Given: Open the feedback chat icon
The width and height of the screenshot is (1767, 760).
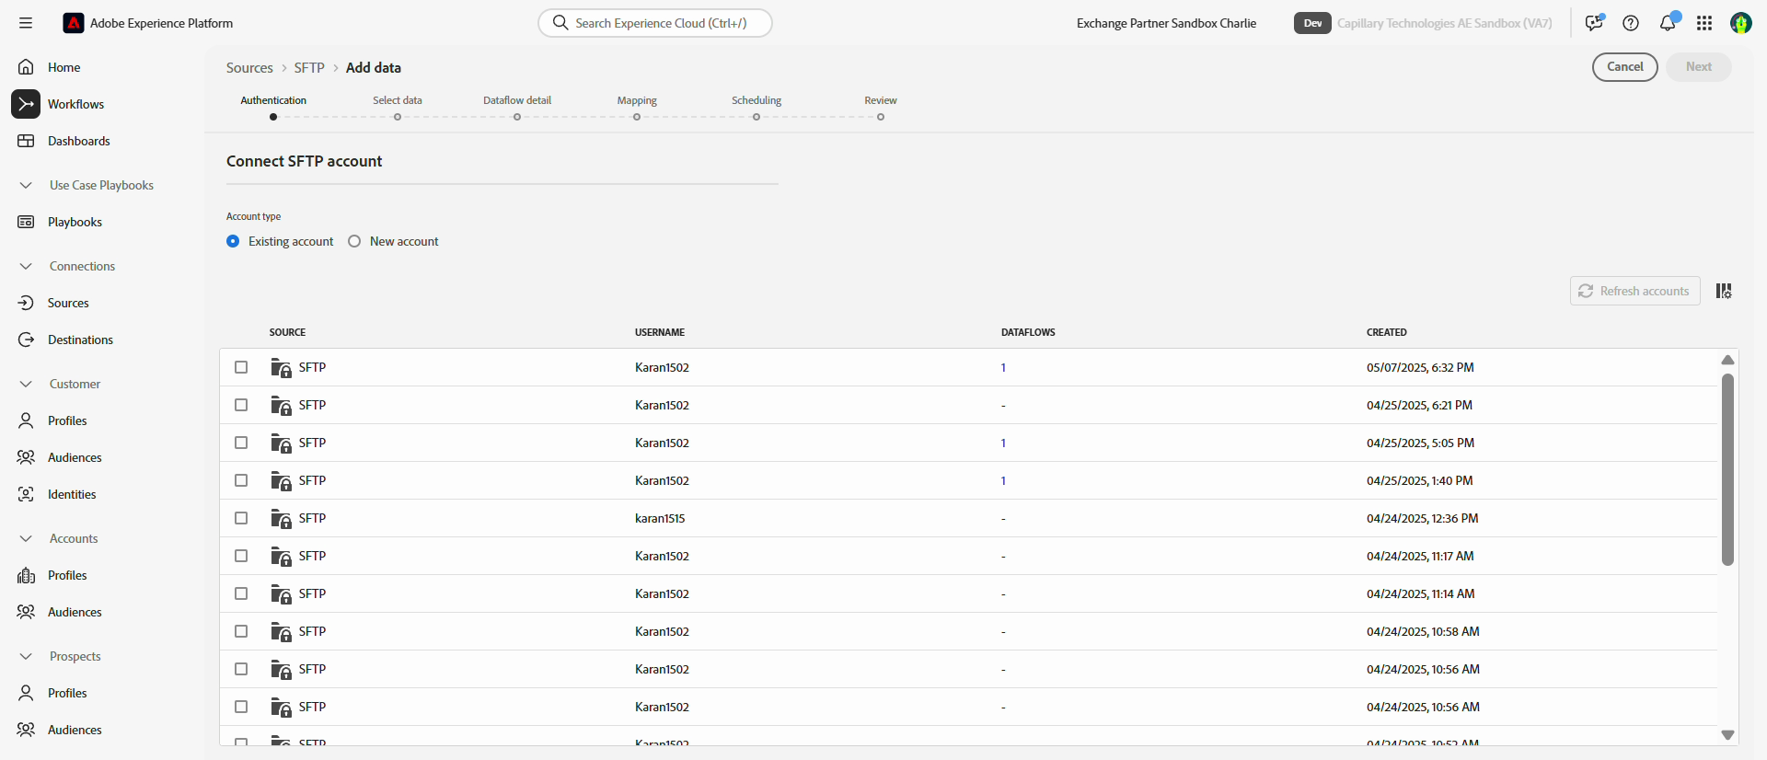Looking at the screenshot, I should click(1594, 23).
